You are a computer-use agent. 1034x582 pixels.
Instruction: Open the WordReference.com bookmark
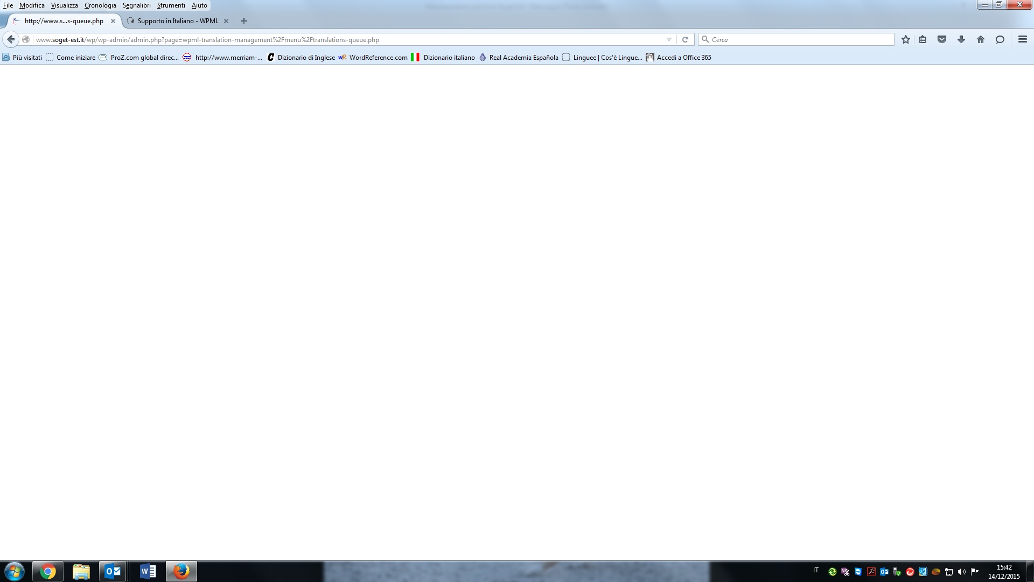coord(378,58)
